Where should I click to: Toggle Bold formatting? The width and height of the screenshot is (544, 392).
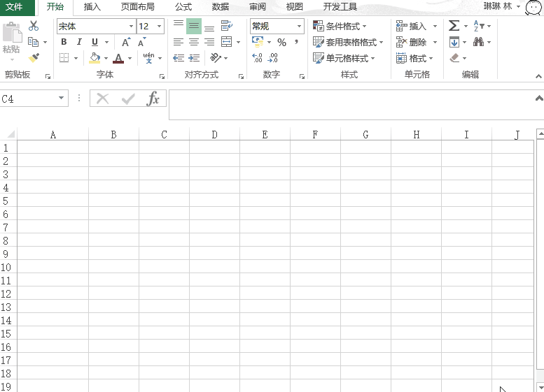pos(64,42)
